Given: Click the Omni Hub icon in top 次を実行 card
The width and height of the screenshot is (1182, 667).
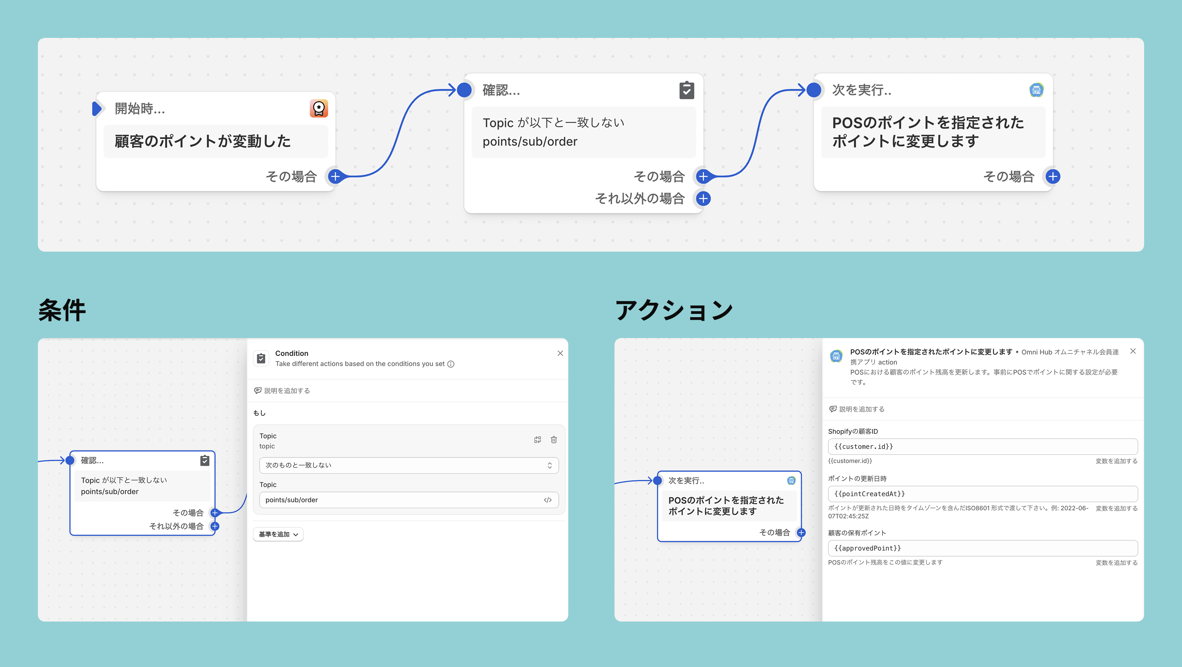Looking at the screenshot, I should [1036, 90].
